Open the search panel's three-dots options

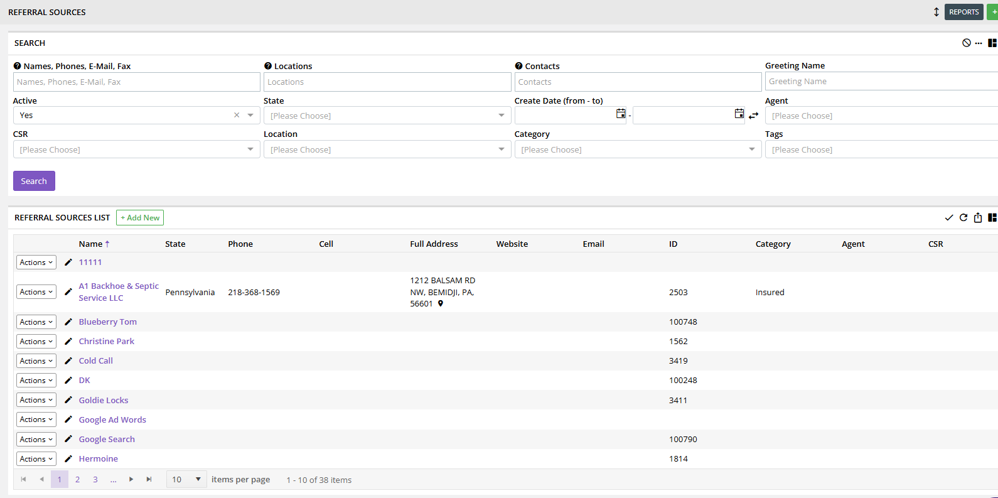[979, 43]
